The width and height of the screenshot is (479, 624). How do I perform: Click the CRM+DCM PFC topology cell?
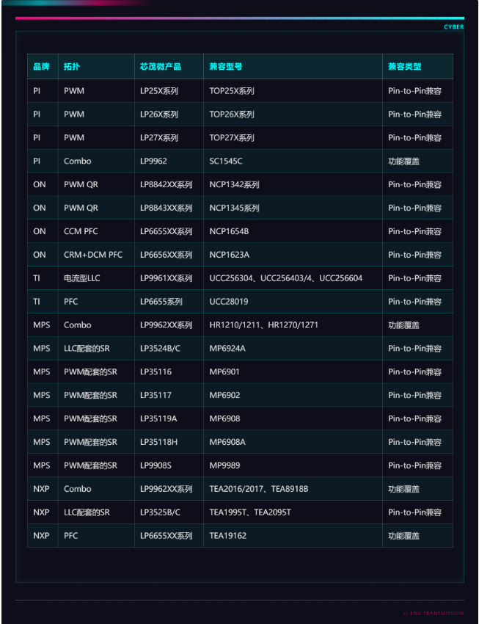tap(93, 255)
